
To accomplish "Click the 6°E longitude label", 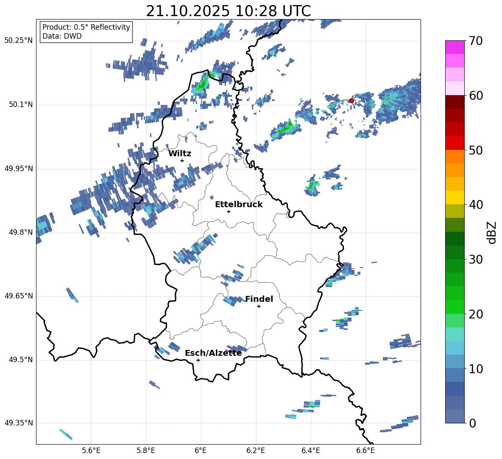I will click(x=201, y=451).
